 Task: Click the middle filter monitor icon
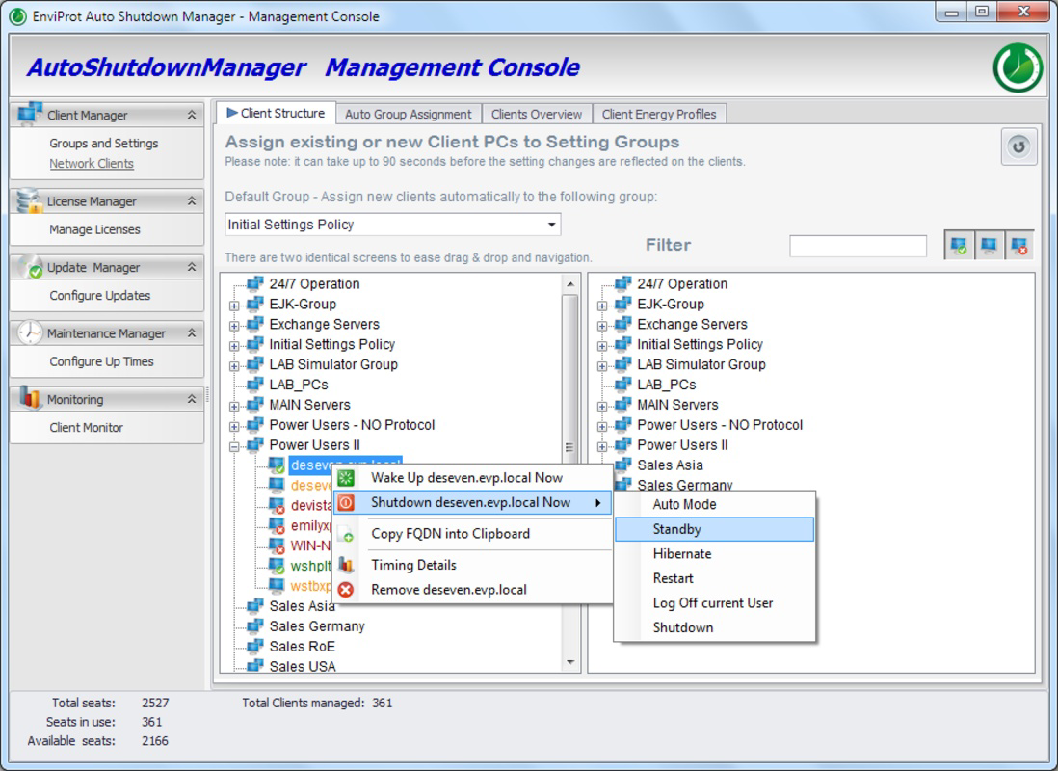(x=989, y=245)
